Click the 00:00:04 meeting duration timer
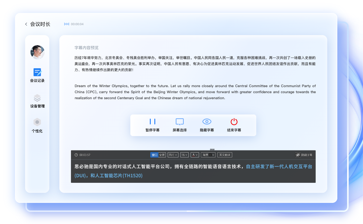 77,24
